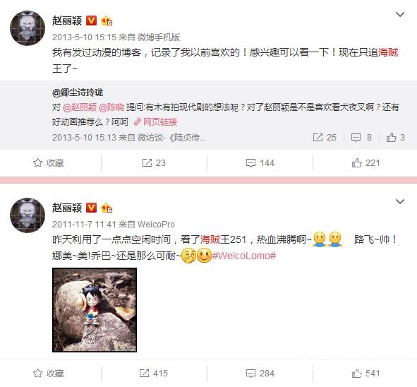Screen dimensions: 417x387
Task: Open the @卿尘诗玲珑 user profile
Action: tap(78, 93)
